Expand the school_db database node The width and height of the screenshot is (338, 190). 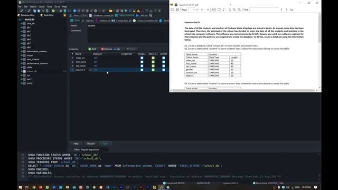[22, 71]
